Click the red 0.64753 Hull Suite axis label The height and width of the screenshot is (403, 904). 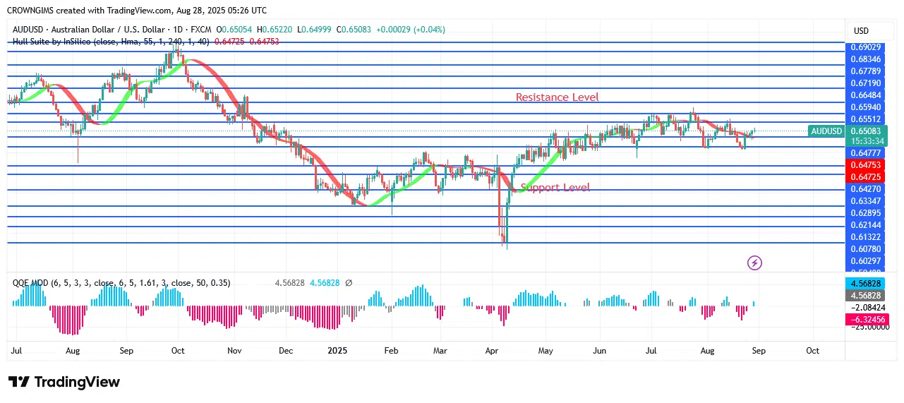pyautogui.click(x=866, y=164)
